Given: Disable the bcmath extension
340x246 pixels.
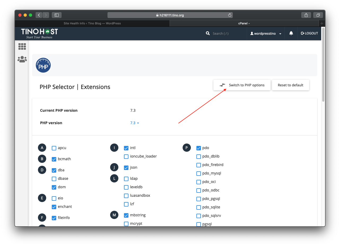Looking at the screenshot, I should pyautogui.click(x=54, y=159).
